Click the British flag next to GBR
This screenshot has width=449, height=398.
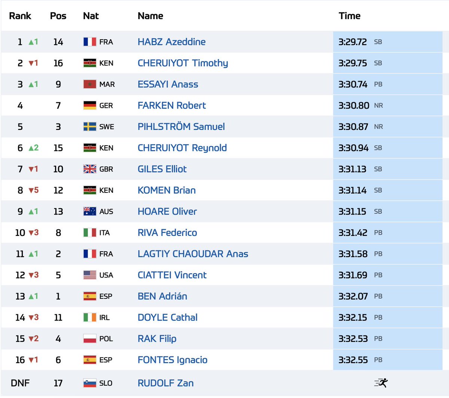(90, 169)
